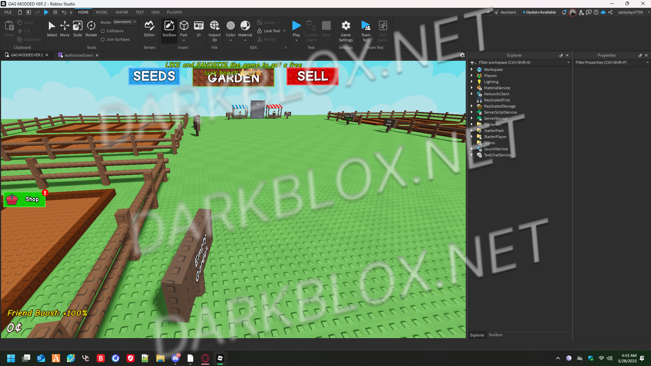Open viewport settings gear
This screenshot has width=651, height=366.
click(462, 55)
